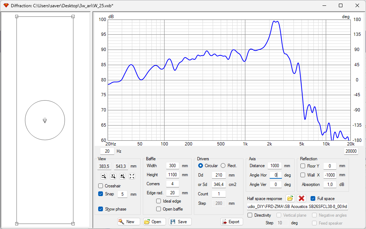Select the Rect. driver radio button

tap(223, 166)
